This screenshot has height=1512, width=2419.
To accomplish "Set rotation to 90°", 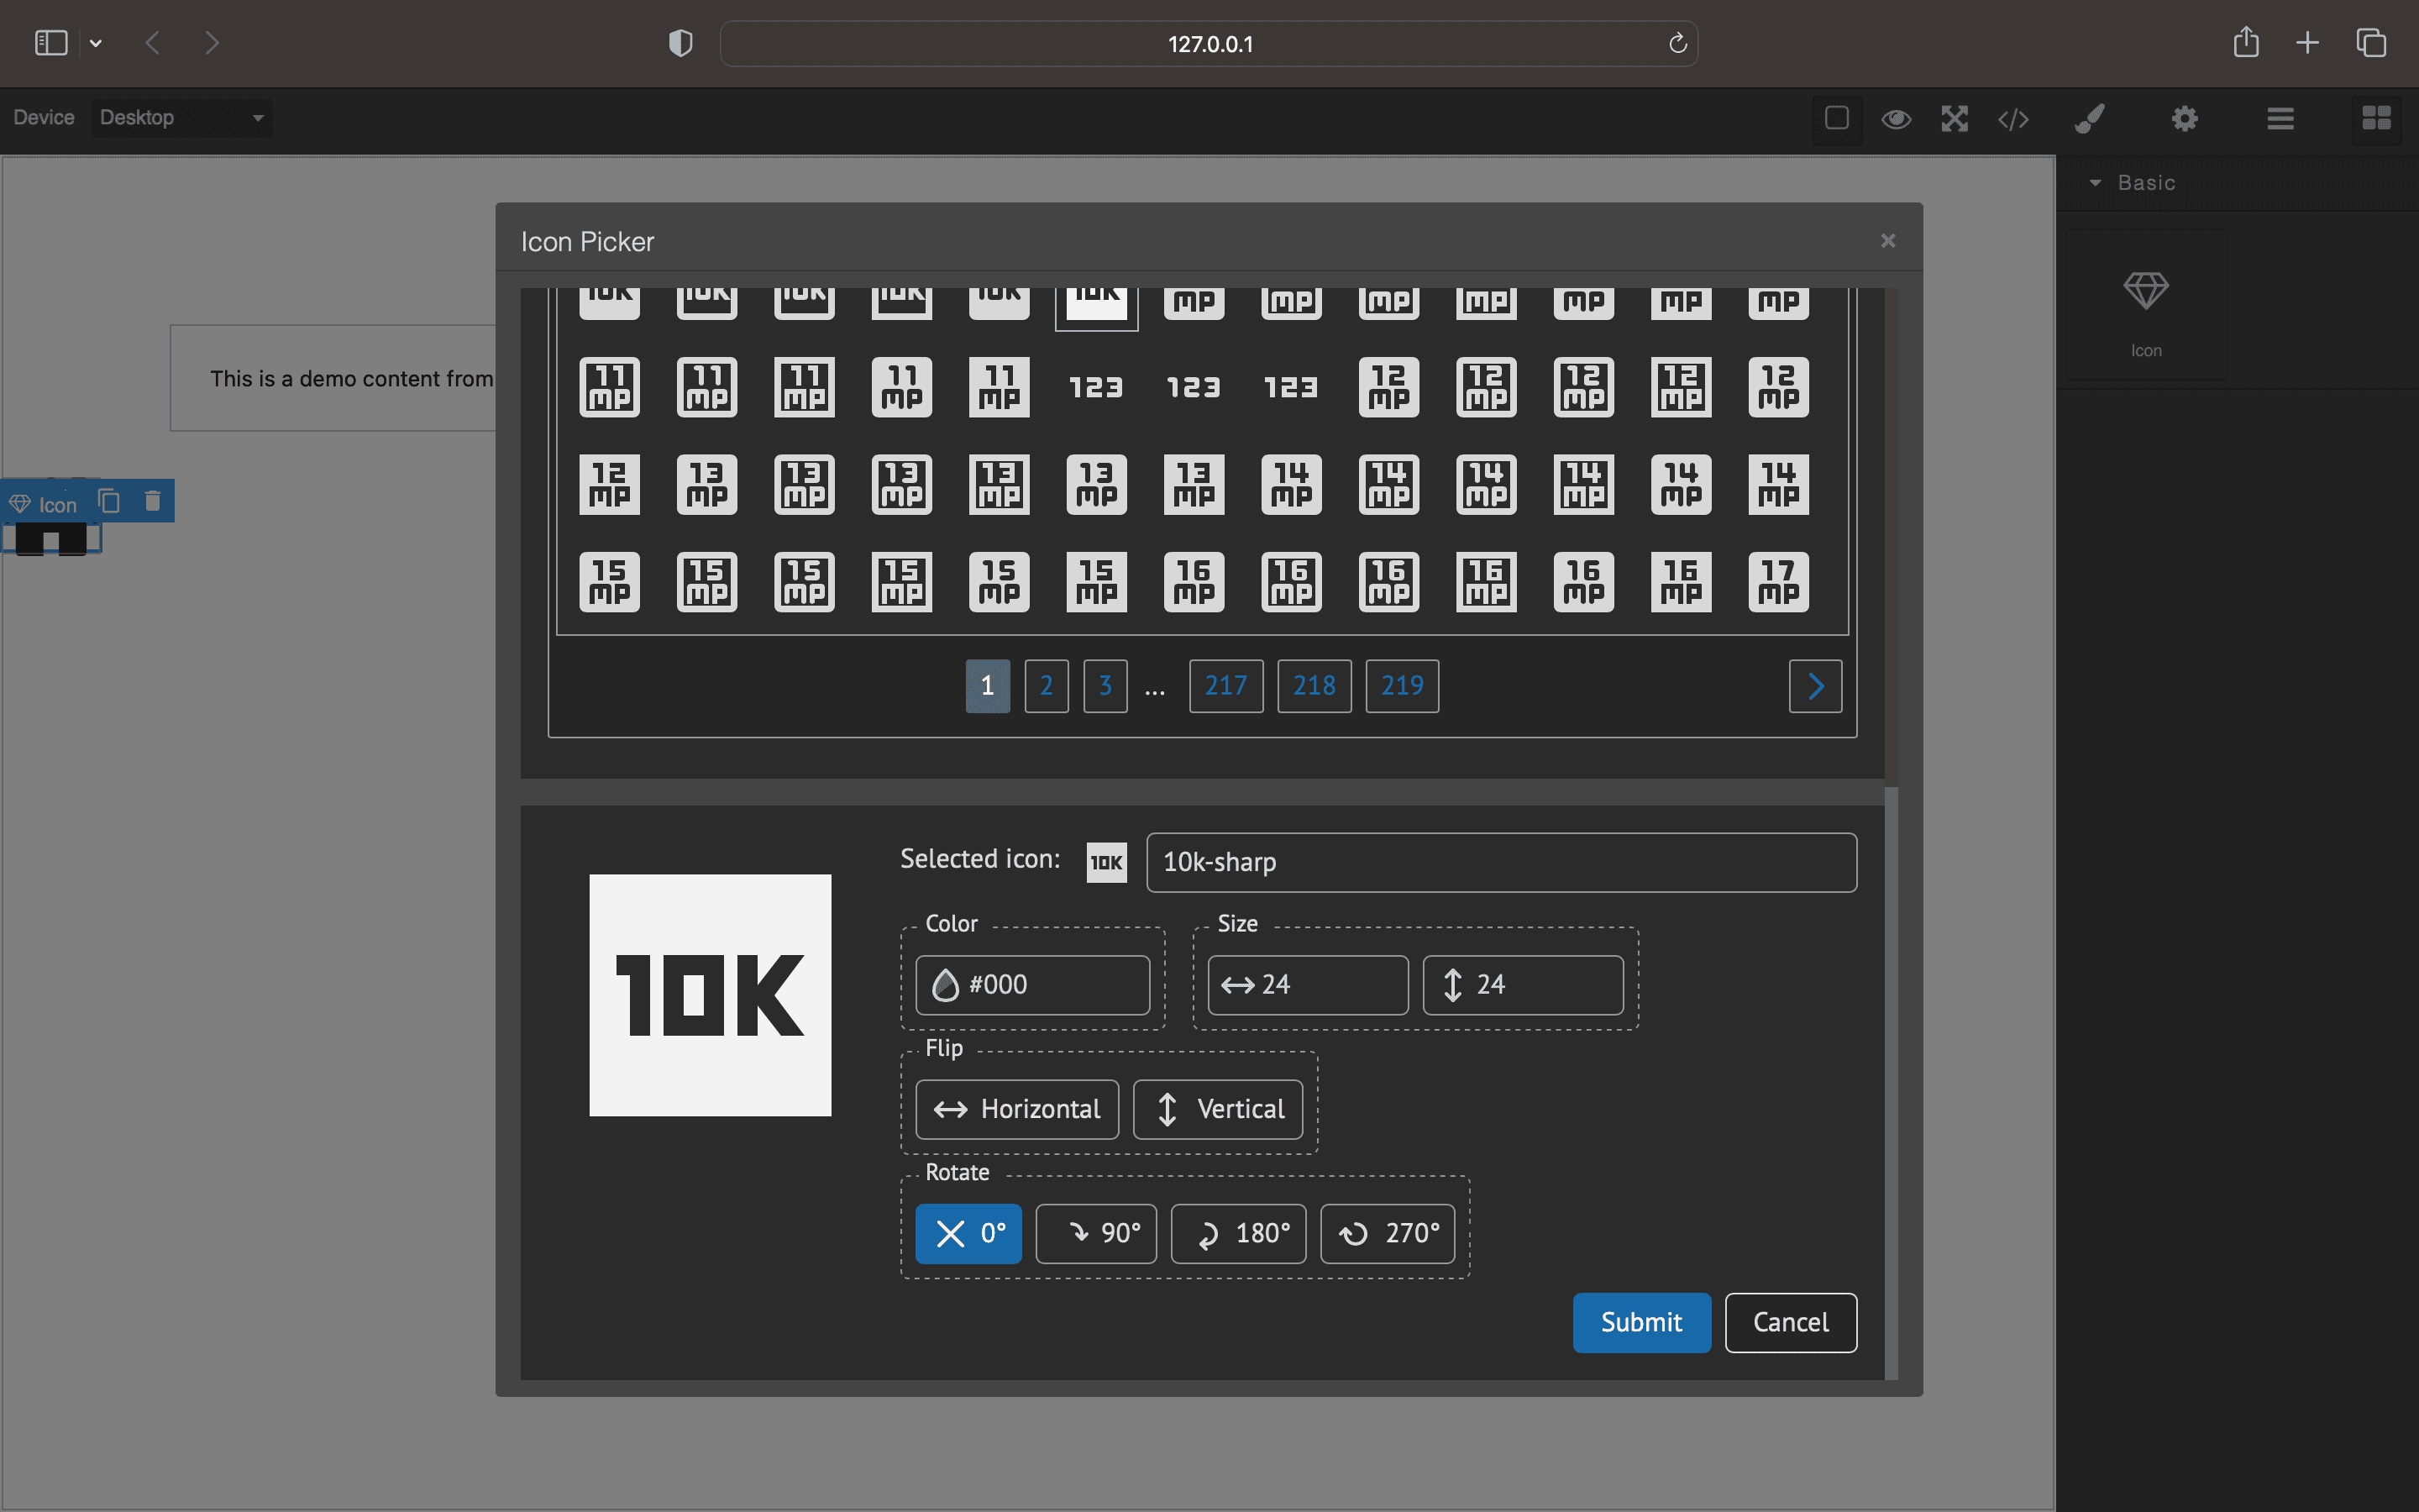I will pyautogui.click(x=1095, y=1233).
